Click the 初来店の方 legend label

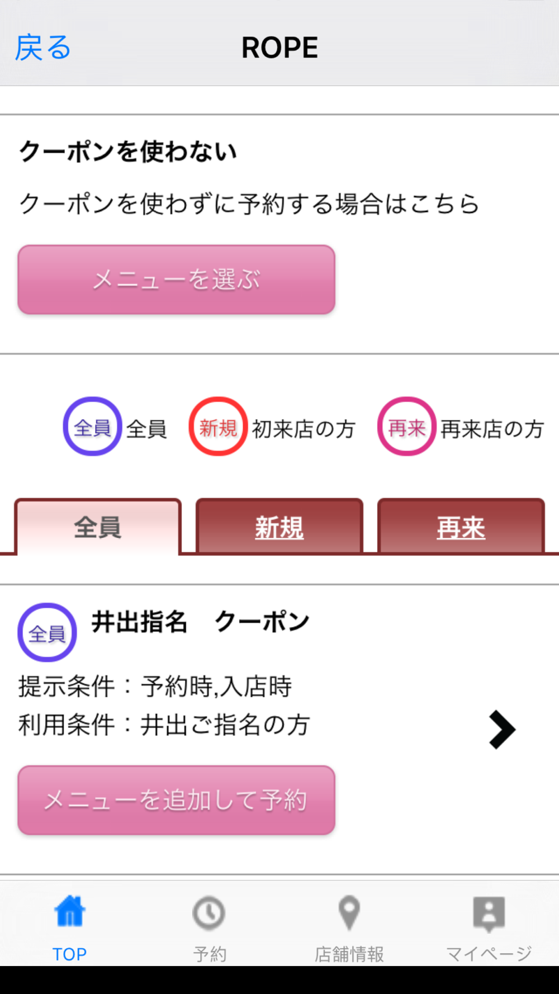pyautogui.click(x=304, y=429)
